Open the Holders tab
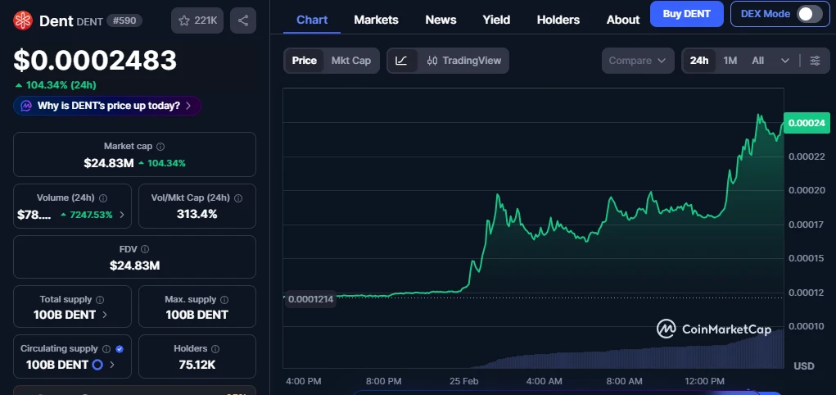The width and height of the screenshot is (836, 395). pyautogui.click(x=558, y=20)
